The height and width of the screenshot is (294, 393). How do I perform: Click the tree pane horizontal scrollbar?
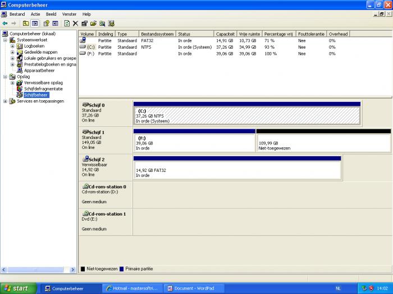tap(38, 270)
